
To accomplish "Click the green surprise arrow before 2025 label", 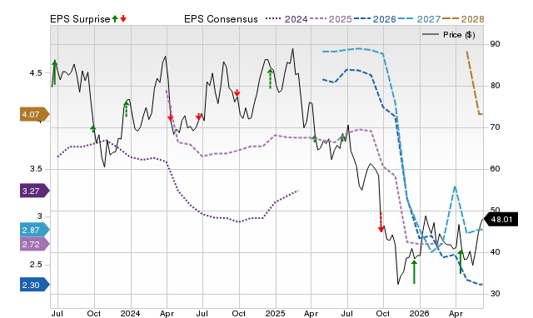I will 270,79.
